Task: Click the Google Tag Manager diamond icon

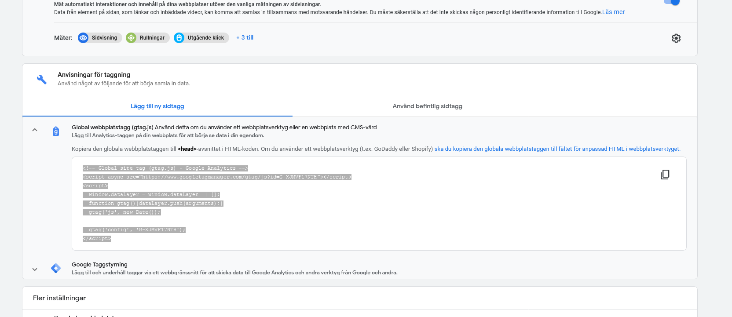Action: 56,268
